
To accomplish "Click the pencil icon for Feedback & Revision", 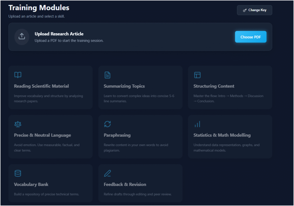I will click(x=107, y=173).
